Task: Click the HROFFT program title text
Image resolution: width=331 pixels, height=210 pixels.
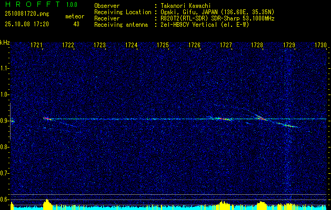Action: pos(33,4)
